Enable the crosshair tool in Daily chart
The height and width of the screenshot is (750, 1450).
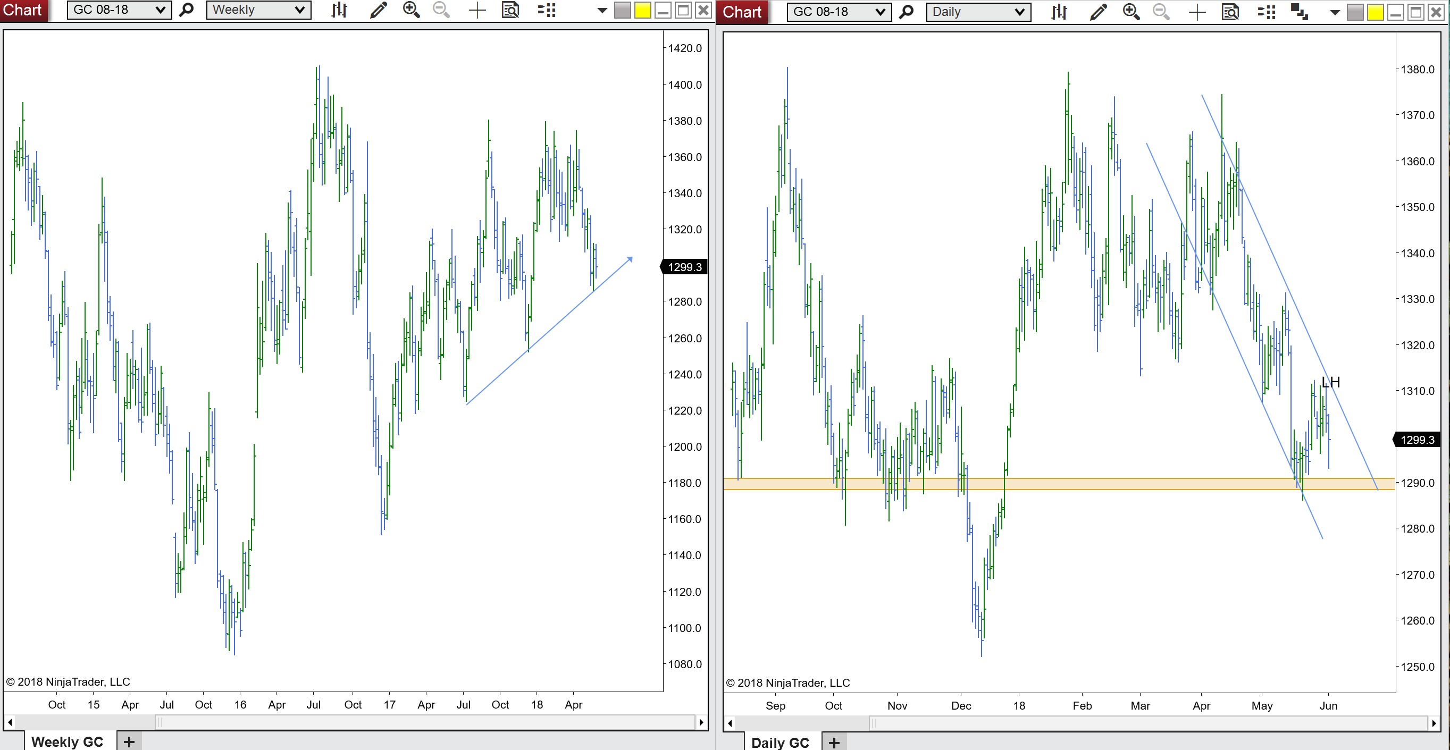point(1197,12)
